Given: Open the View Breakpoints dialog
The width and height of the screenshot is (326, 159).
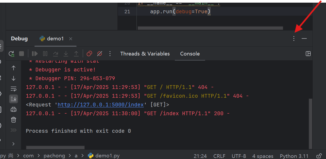Looking at the screenshot, I should (89, 54).
